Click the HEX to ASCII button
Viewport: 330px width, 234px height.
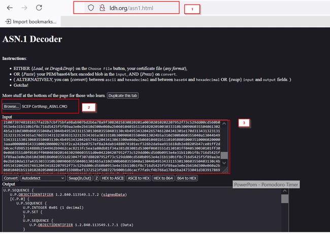pos(113,178)
